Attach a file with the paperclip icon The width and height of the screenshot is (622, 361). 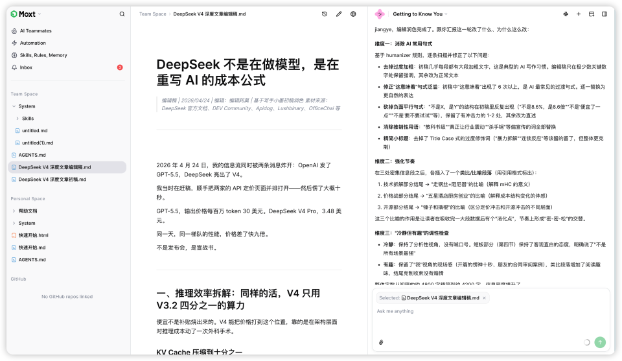[381, 342]
